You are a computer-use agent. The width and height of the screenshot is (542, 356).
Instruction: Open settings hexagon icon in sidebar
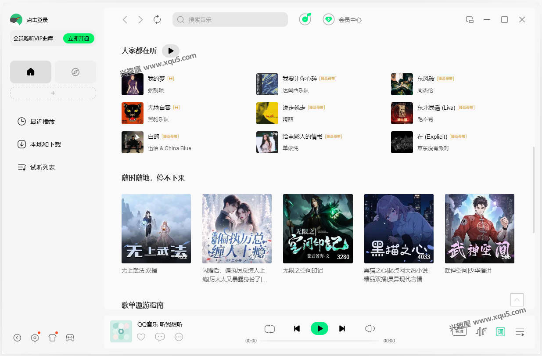tap(35, 338)
